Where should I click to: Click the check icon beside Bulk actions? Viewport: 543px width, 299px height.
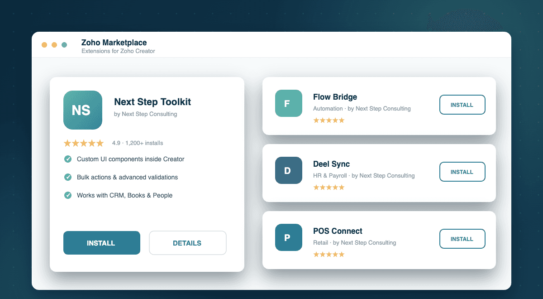click(x=68, y=177)
